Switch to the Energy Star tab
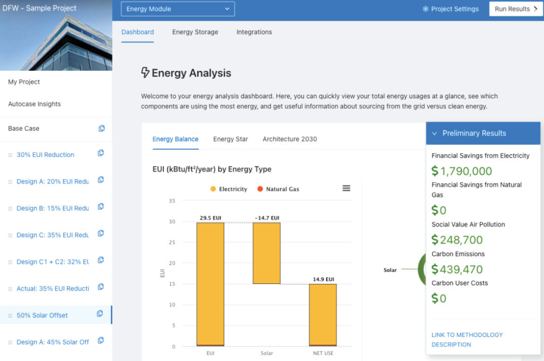The height and width of the screenshot is (361, 544). click(x=231, y=139)
